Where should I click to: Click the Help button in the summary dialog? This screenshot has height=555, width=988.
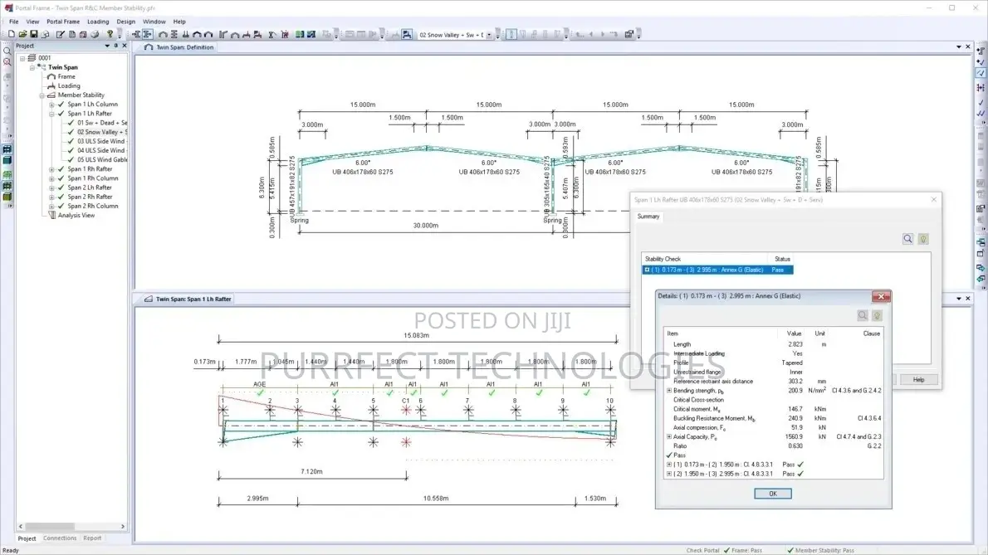(919, 380)
